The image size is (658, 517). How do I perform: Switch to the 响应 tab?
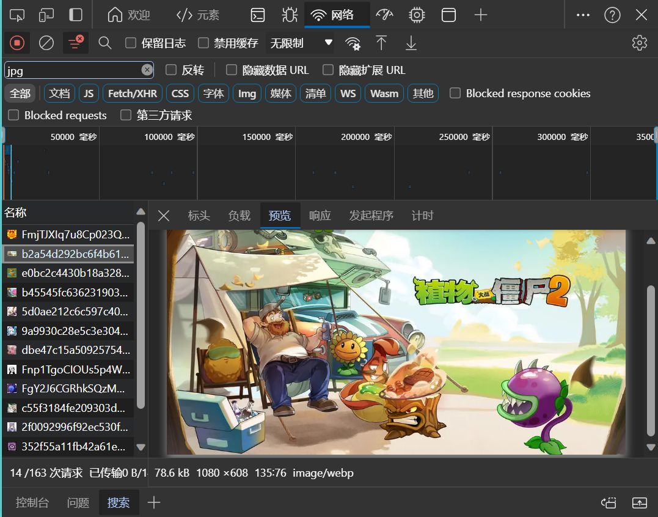[320, 216]
